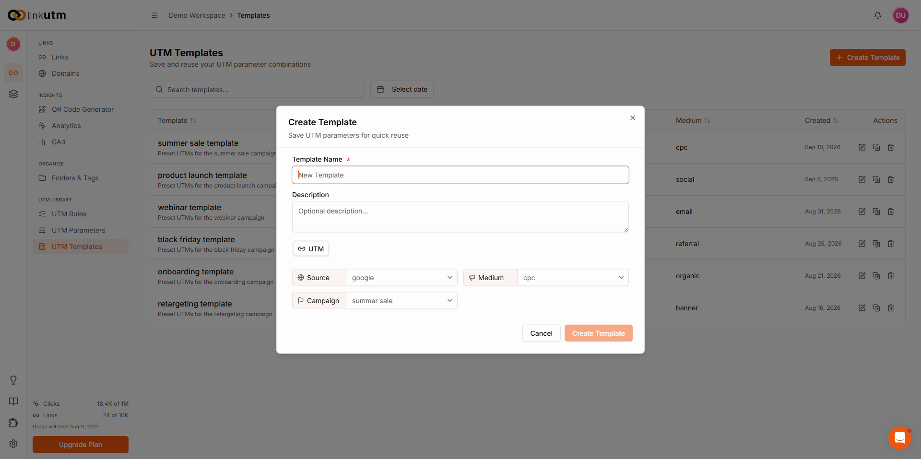Sort by Template column

click(x=177, y=120)
